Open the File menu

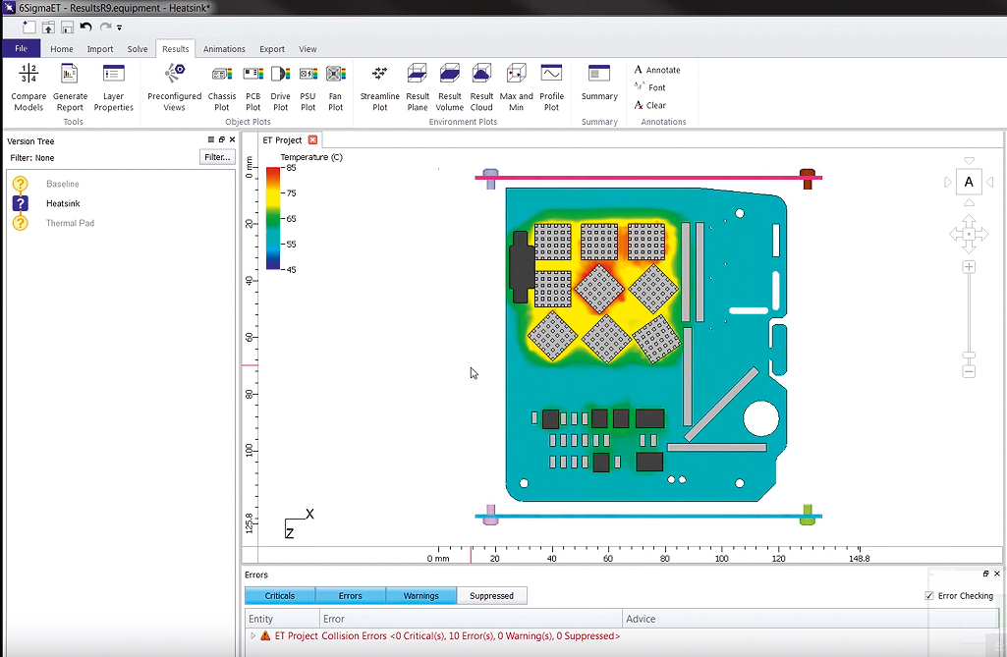point(21,49)
